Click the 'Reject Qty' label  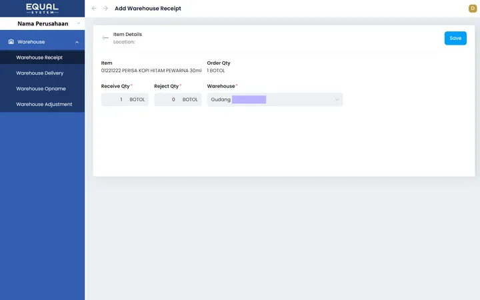[166, 86]
